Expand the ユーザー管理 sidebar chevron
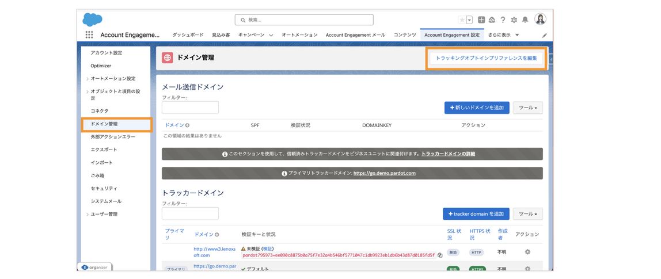The image size is (661, 279). coord(88,214)
